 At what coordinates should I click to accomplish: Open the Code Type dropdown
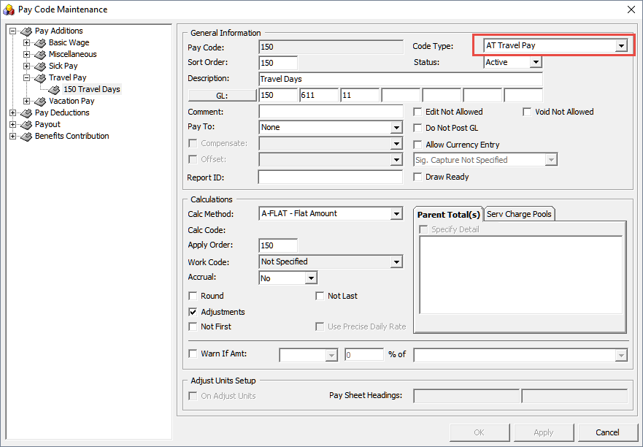pos(621,45)
